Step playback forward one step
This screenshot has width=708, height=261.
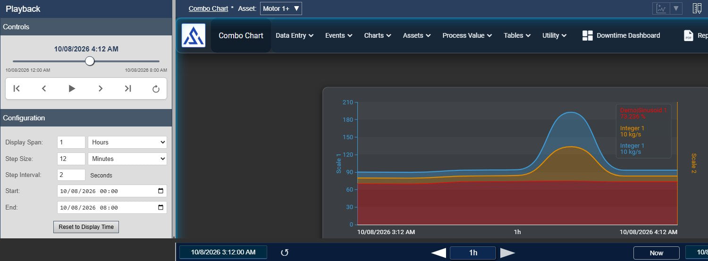coord(100,88)
